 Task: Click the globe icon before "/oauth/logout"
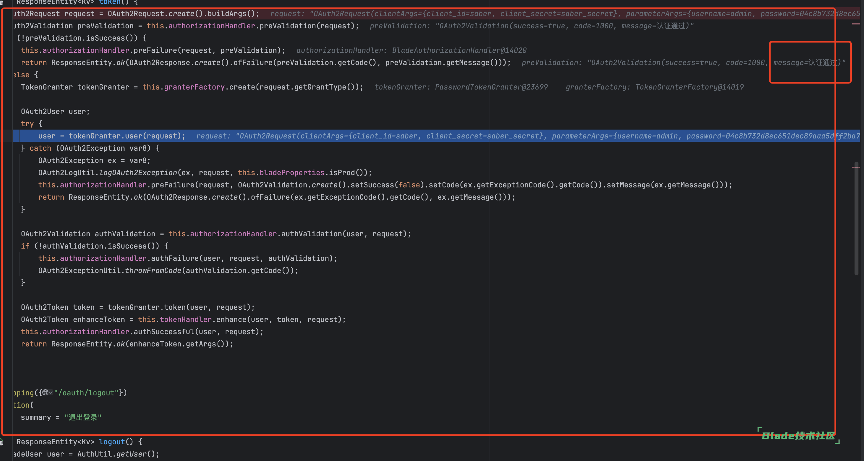pyautogui.click(x=45, y=393)
